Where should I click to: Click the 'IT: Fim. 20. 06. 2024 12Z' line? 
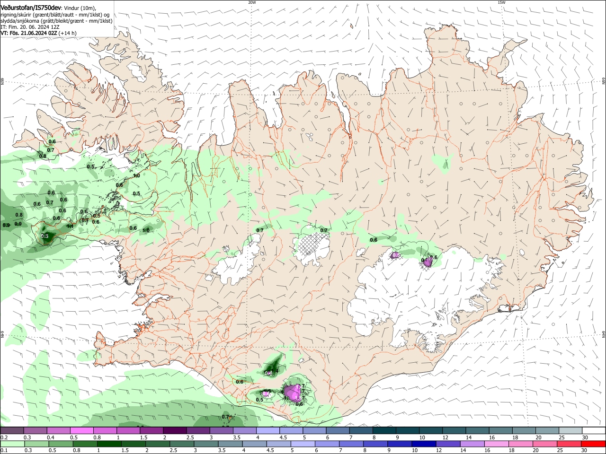(x=30, y=27)
